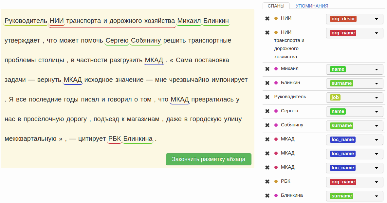The height and width of the screenshot is (203, 387).
Task: Switch to the УПОМИНАНИЯ tab
Action: pyautogui.click(x=312, y=6)
